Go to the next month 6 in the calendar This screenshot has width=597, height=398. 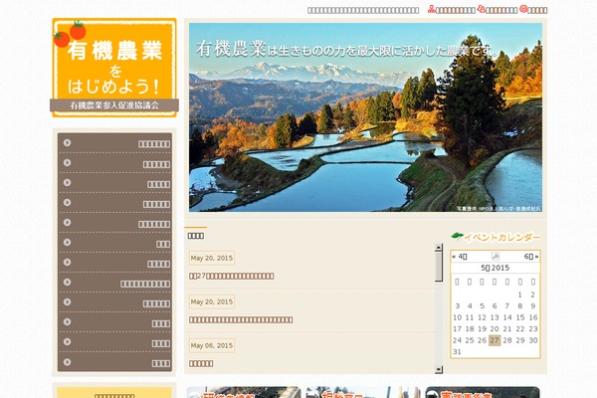pos(531,257)
